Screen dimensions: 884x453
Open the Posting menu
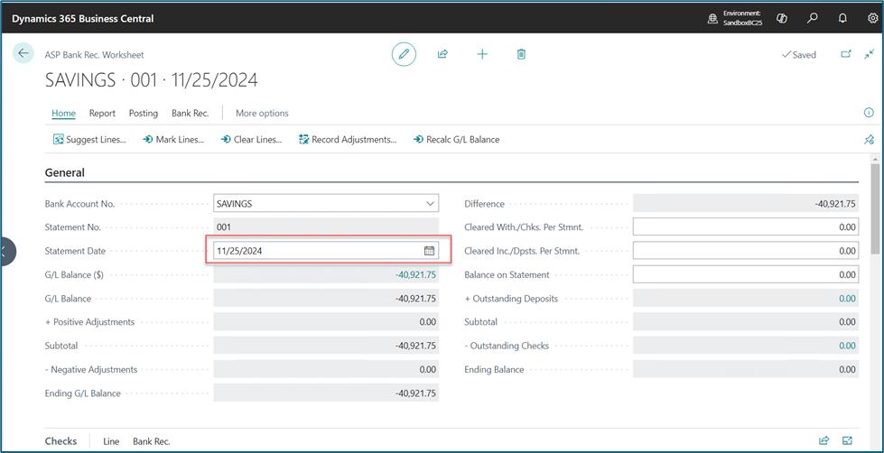[144, 113]
